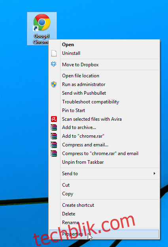Choose Rename from the context menu
The image size is (168, 247).
click(x=104, y=223)
